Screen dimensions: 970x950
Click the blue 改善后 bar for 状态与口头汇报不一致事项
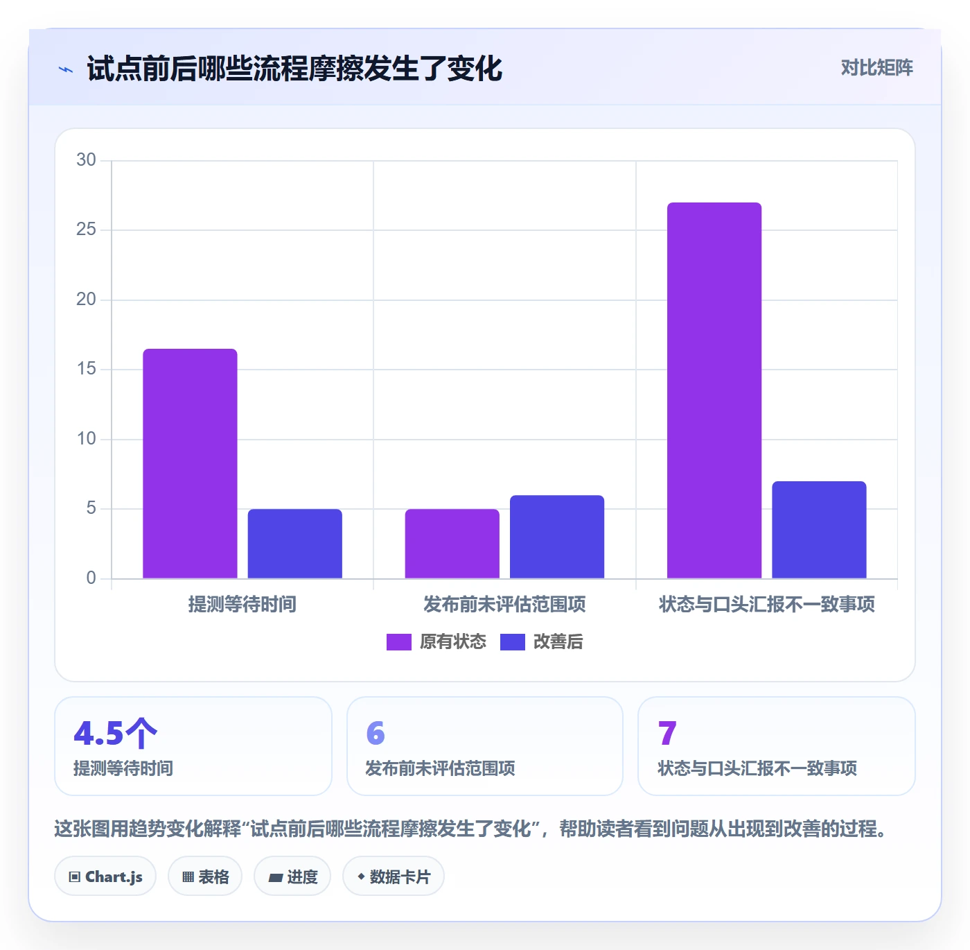coord(819,530)
